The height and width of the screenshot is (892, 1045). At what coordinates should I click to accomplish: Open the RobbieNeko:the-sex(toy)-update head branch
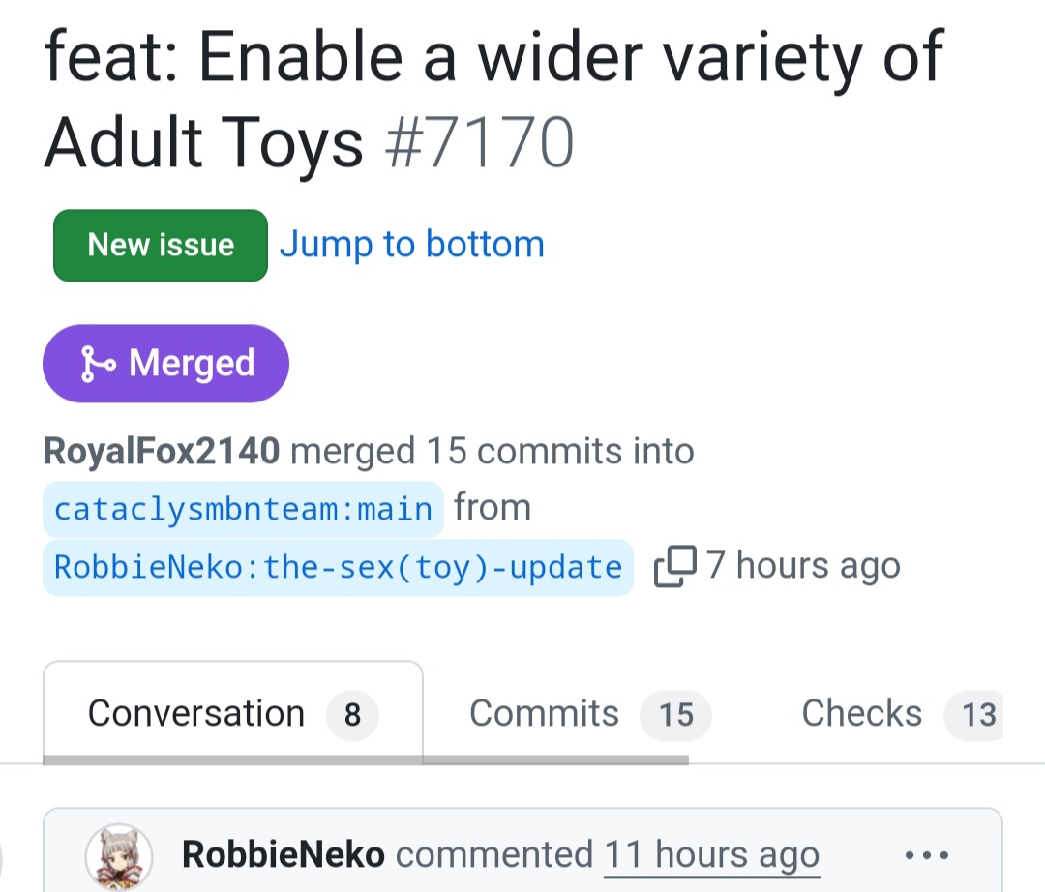click(x=338, y=567)
